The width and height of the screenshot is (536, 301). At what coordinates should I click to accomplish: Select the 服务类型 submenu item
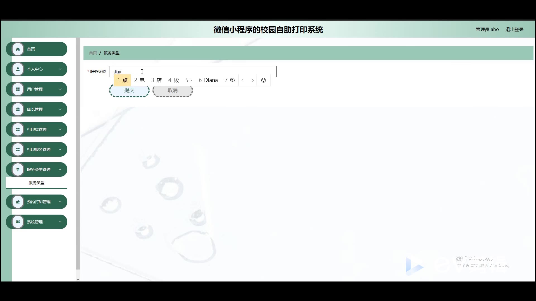[x=37, y=183]
